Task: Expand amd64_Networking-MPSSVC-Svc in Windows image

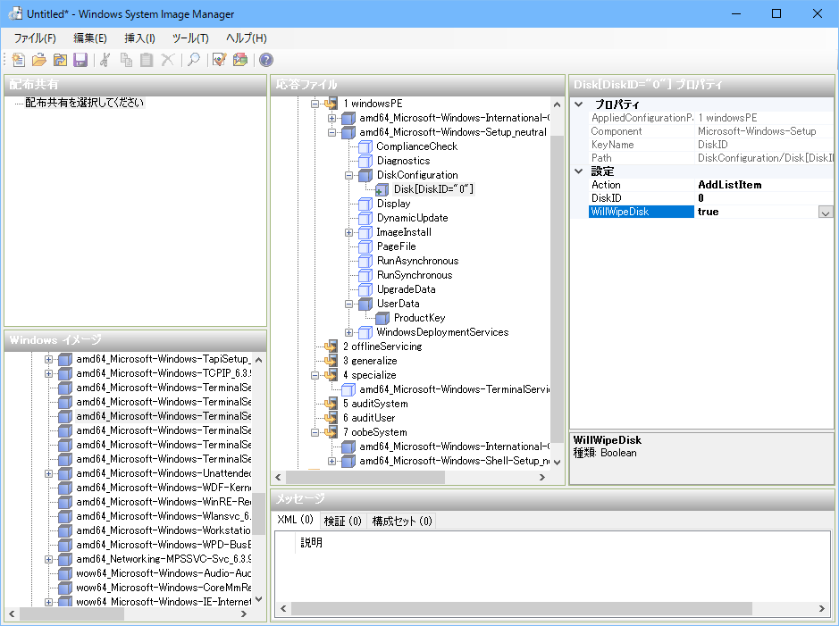Action: tap(48, 559)
